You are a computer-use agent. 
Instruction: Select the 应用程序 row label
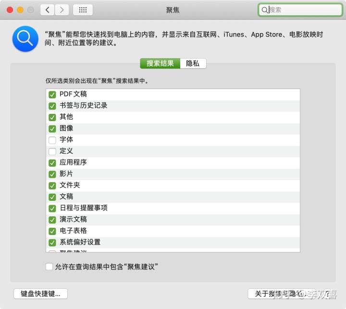click(x=73, y=162)
